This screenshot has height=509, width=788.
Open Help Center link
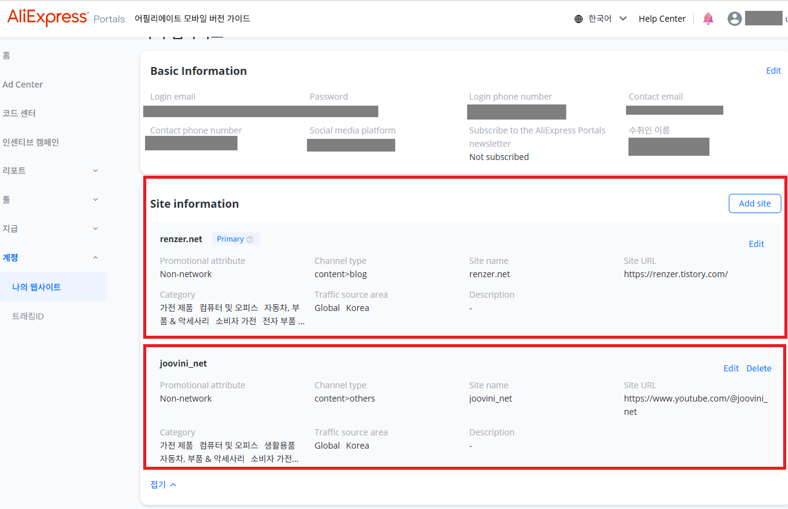662,19
